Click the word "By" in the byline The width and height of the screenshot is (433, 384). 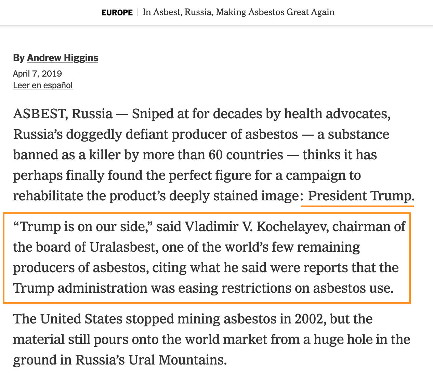18,58
